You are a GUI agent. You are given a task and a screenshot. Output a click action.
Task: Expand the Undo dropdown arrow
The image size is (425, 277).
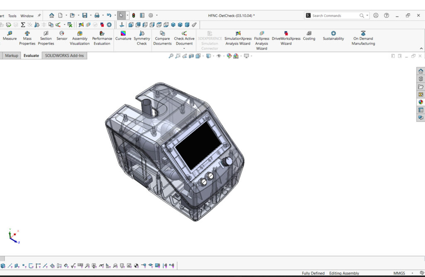(x=115, y=15)
